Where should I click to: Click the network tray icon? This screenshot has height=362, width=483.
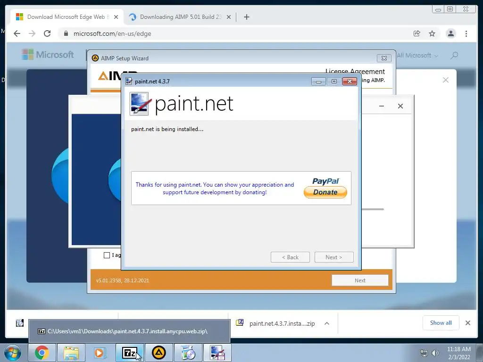[424, 353]
